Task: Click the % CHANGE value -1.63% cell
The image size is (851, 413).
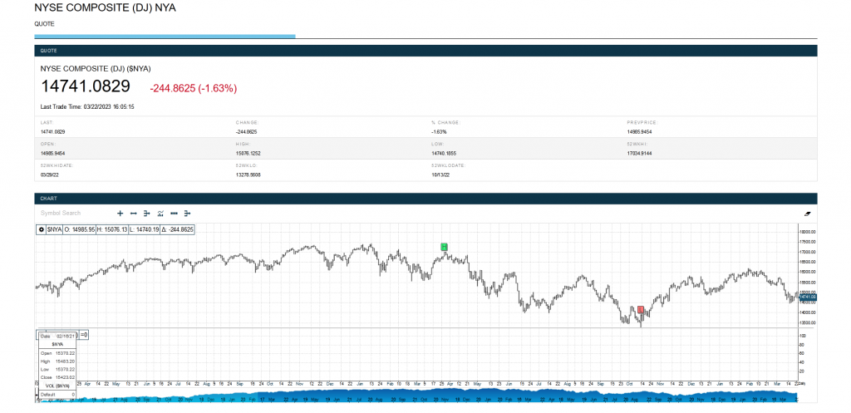Action: (439, 132)
